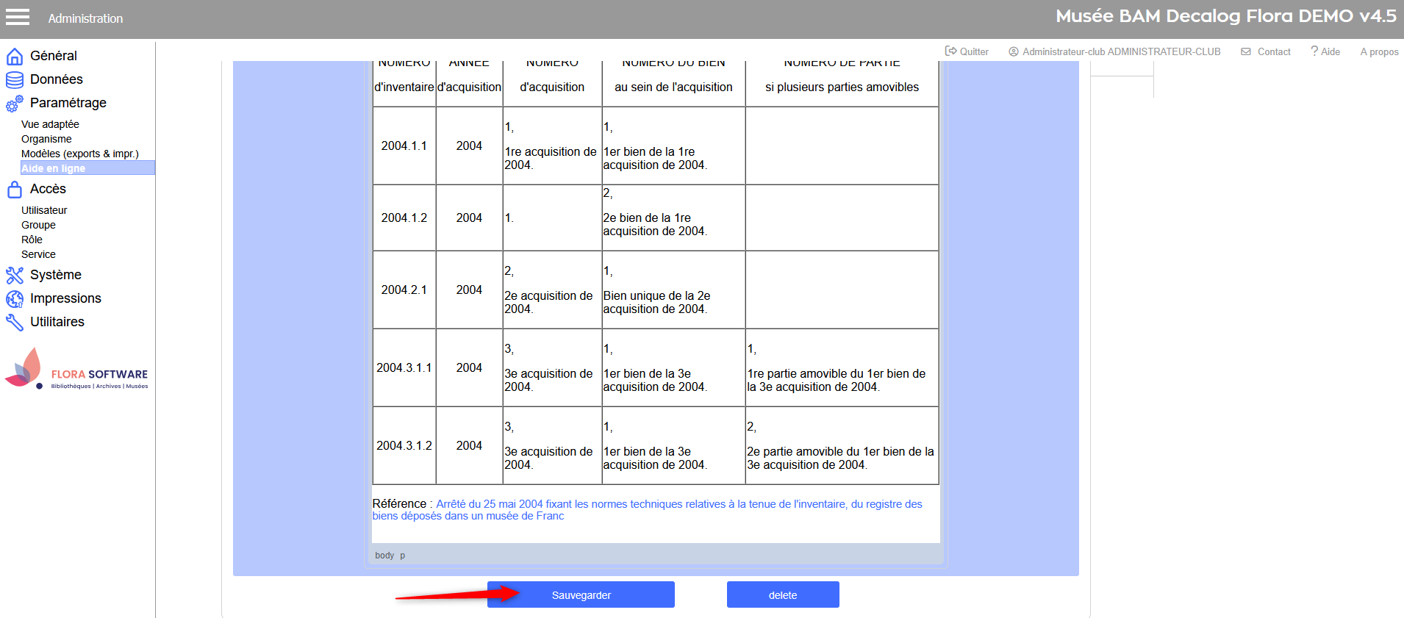This screenshot has width=1404, height=618.
Task: Expand the Données section
Action: (56, 79)
